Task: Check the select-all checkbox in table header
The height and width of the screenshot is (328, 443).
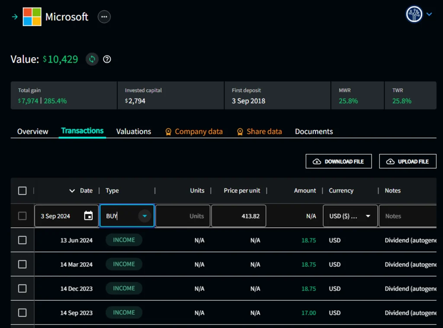Action: pos(22,190)
